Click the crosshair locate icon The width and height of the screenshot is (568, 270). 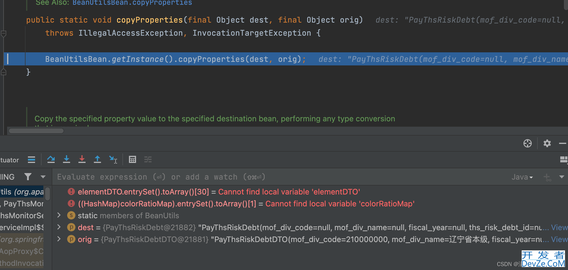point(528,143)
